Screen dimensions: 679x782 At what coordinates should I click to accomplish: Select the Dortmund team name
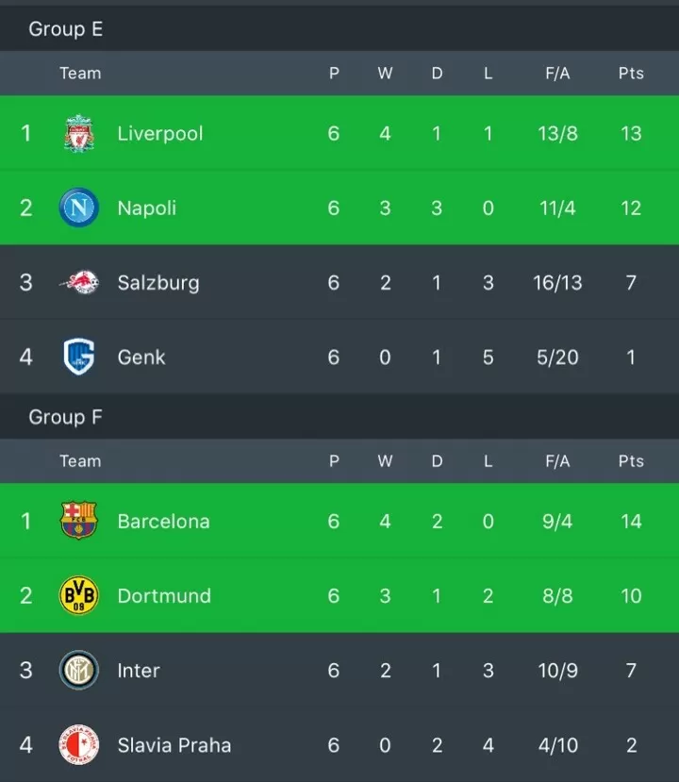164,595
